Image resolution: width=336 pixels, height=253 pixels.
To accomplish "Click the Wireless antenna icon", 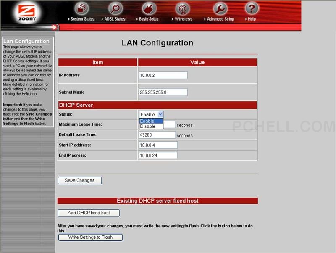I will [x=182, y=8].
